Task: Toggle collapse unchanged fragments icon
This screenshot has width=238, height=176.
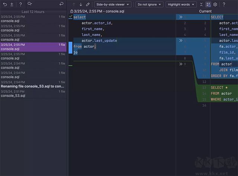Action: coord(201,4)
